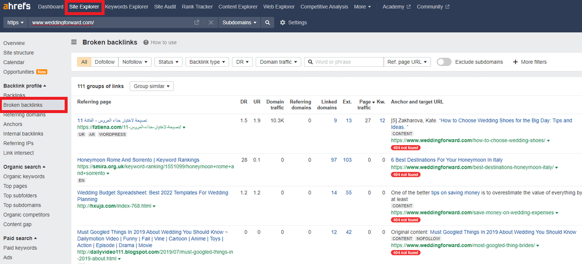Screen dimensions: 582x264
Task: Open 6 Best Destinations For Honeymoon anchor
Action: coord(447,160)
